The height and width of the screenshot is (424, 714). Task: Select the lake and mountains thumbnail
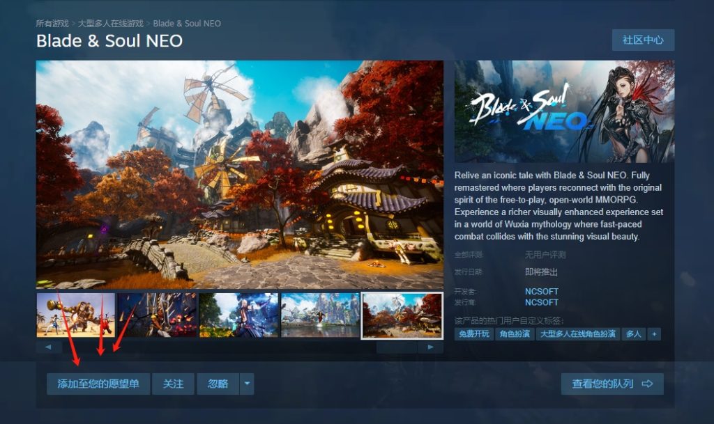tap(321, 315)
